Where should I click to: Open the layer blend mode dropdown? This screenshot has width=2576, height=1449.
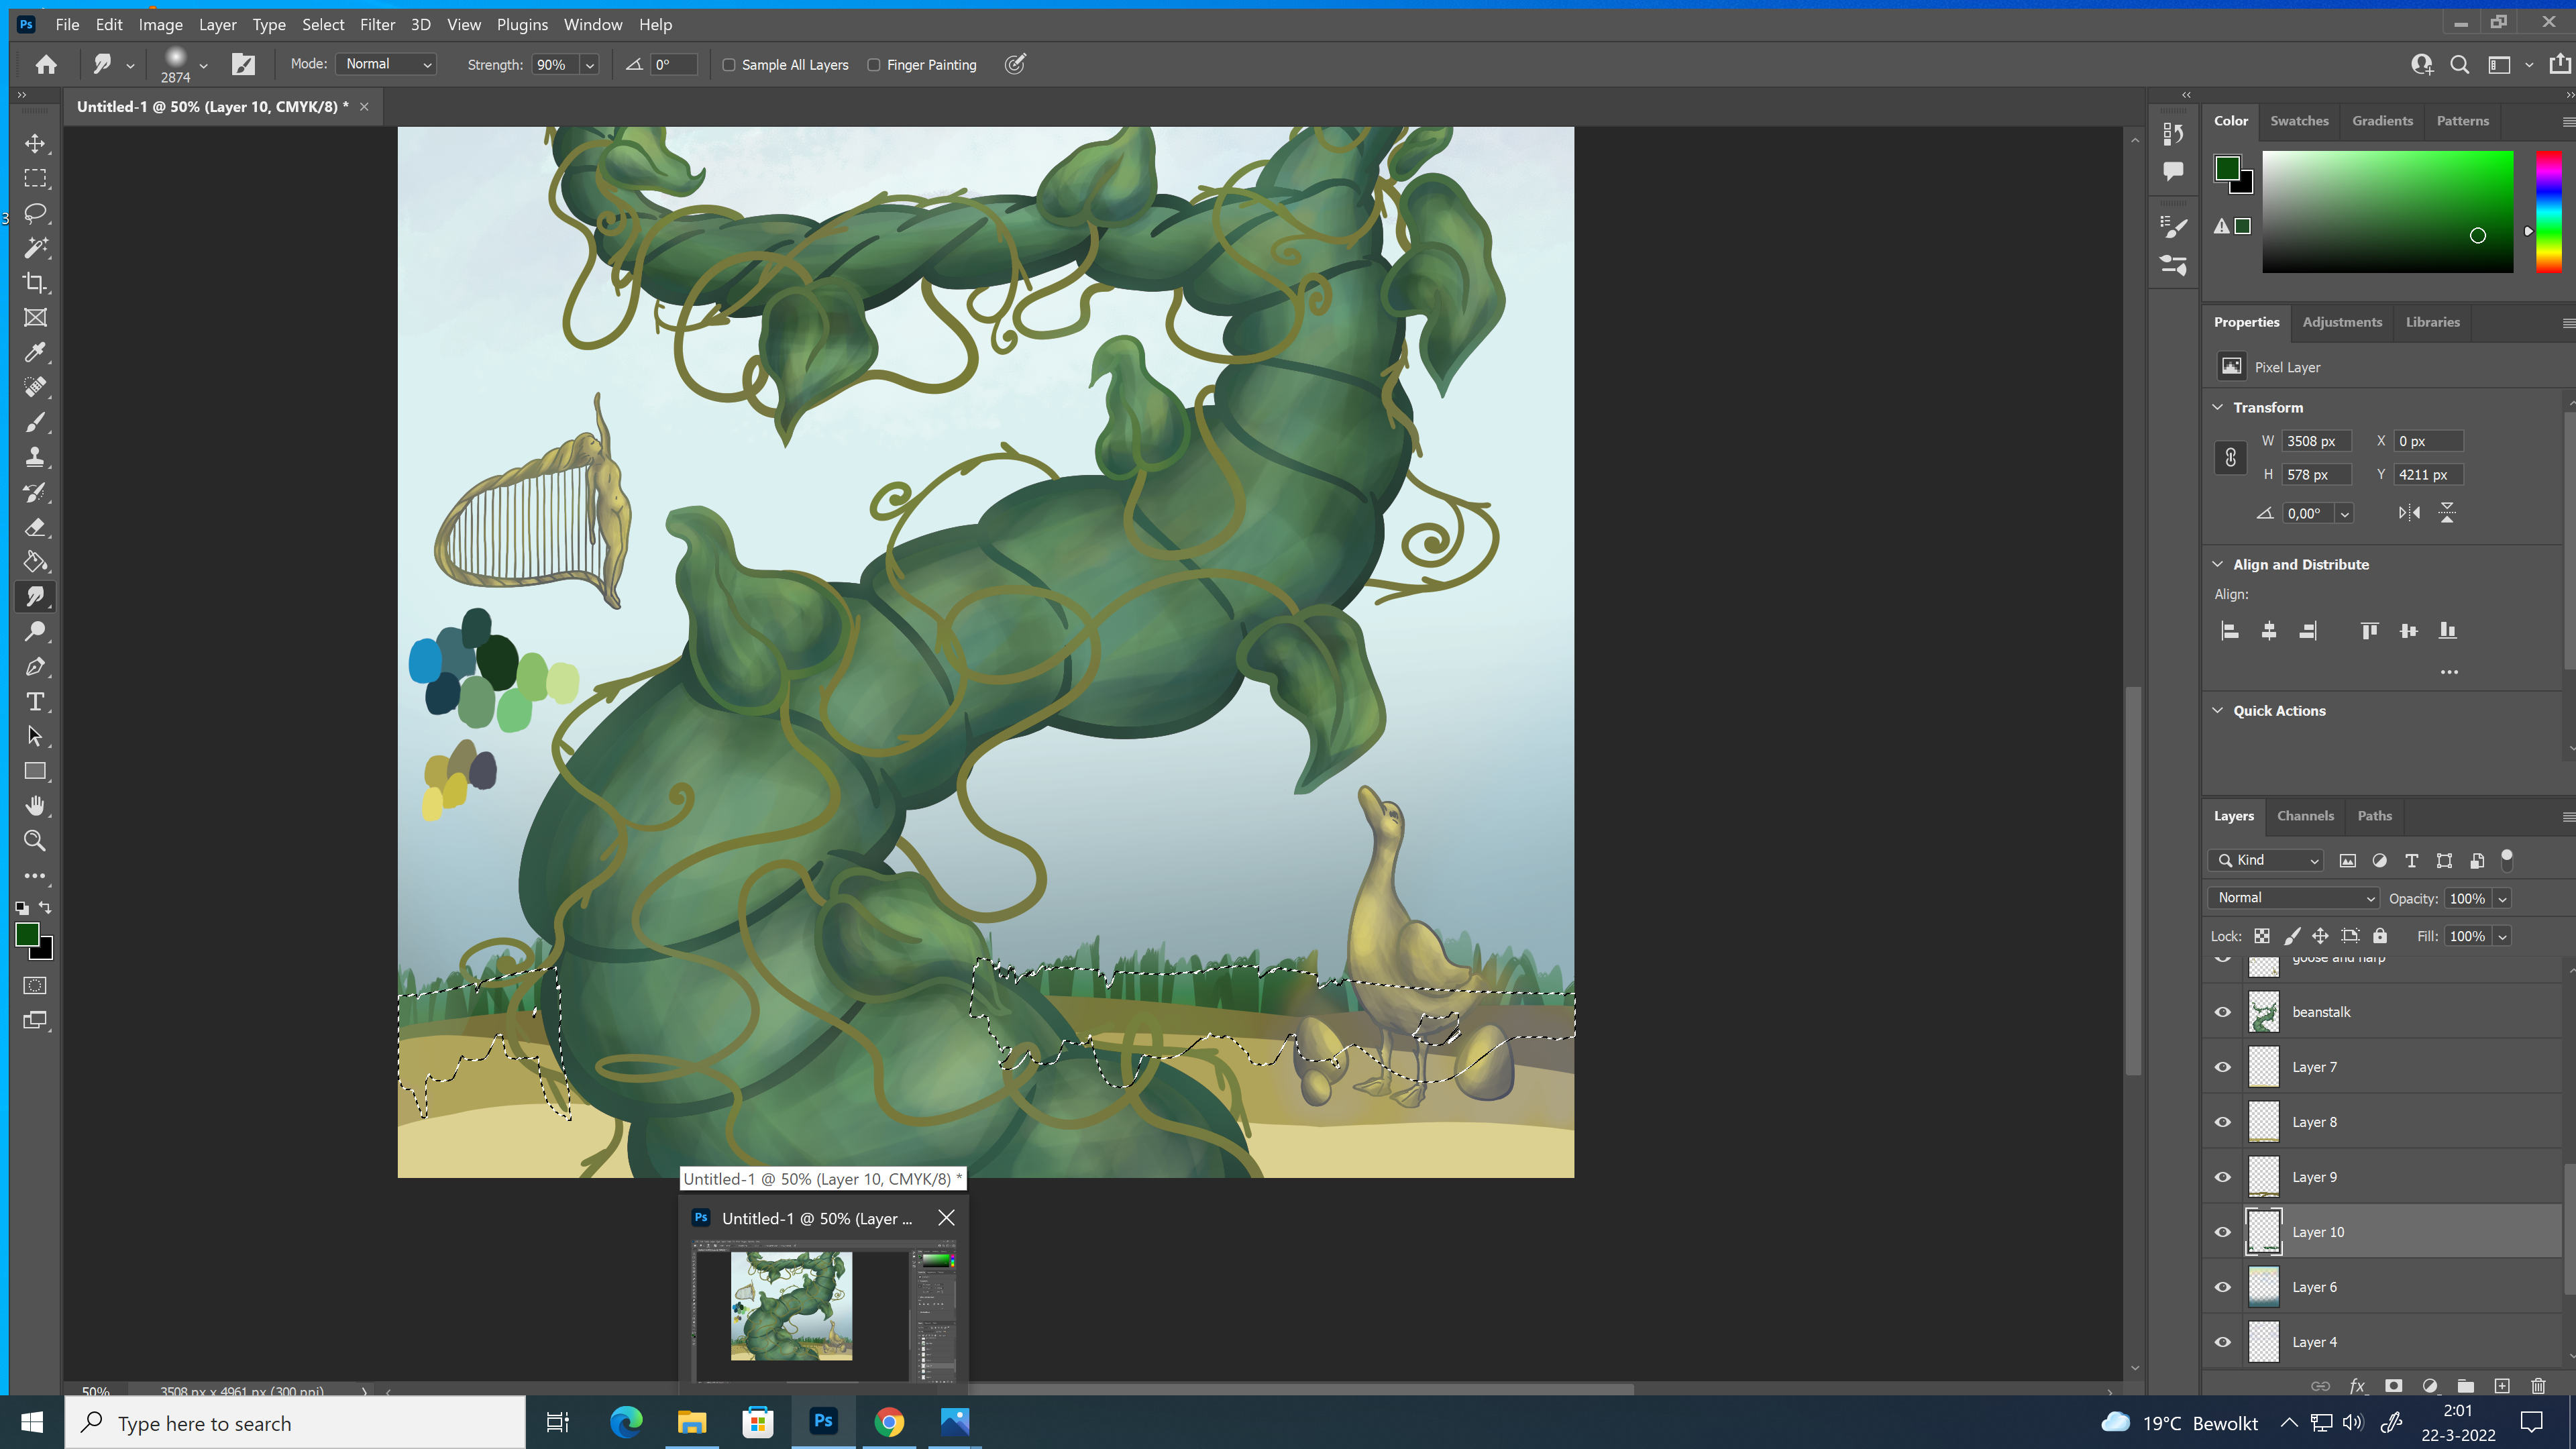click(x=2294, y=898)
